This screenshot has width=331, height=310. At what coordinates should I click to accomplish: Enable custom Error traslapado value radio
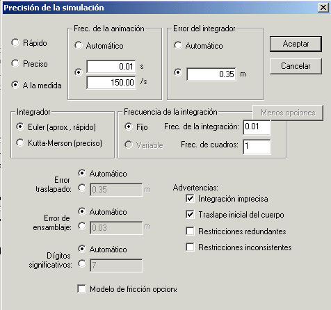(82, 188)
